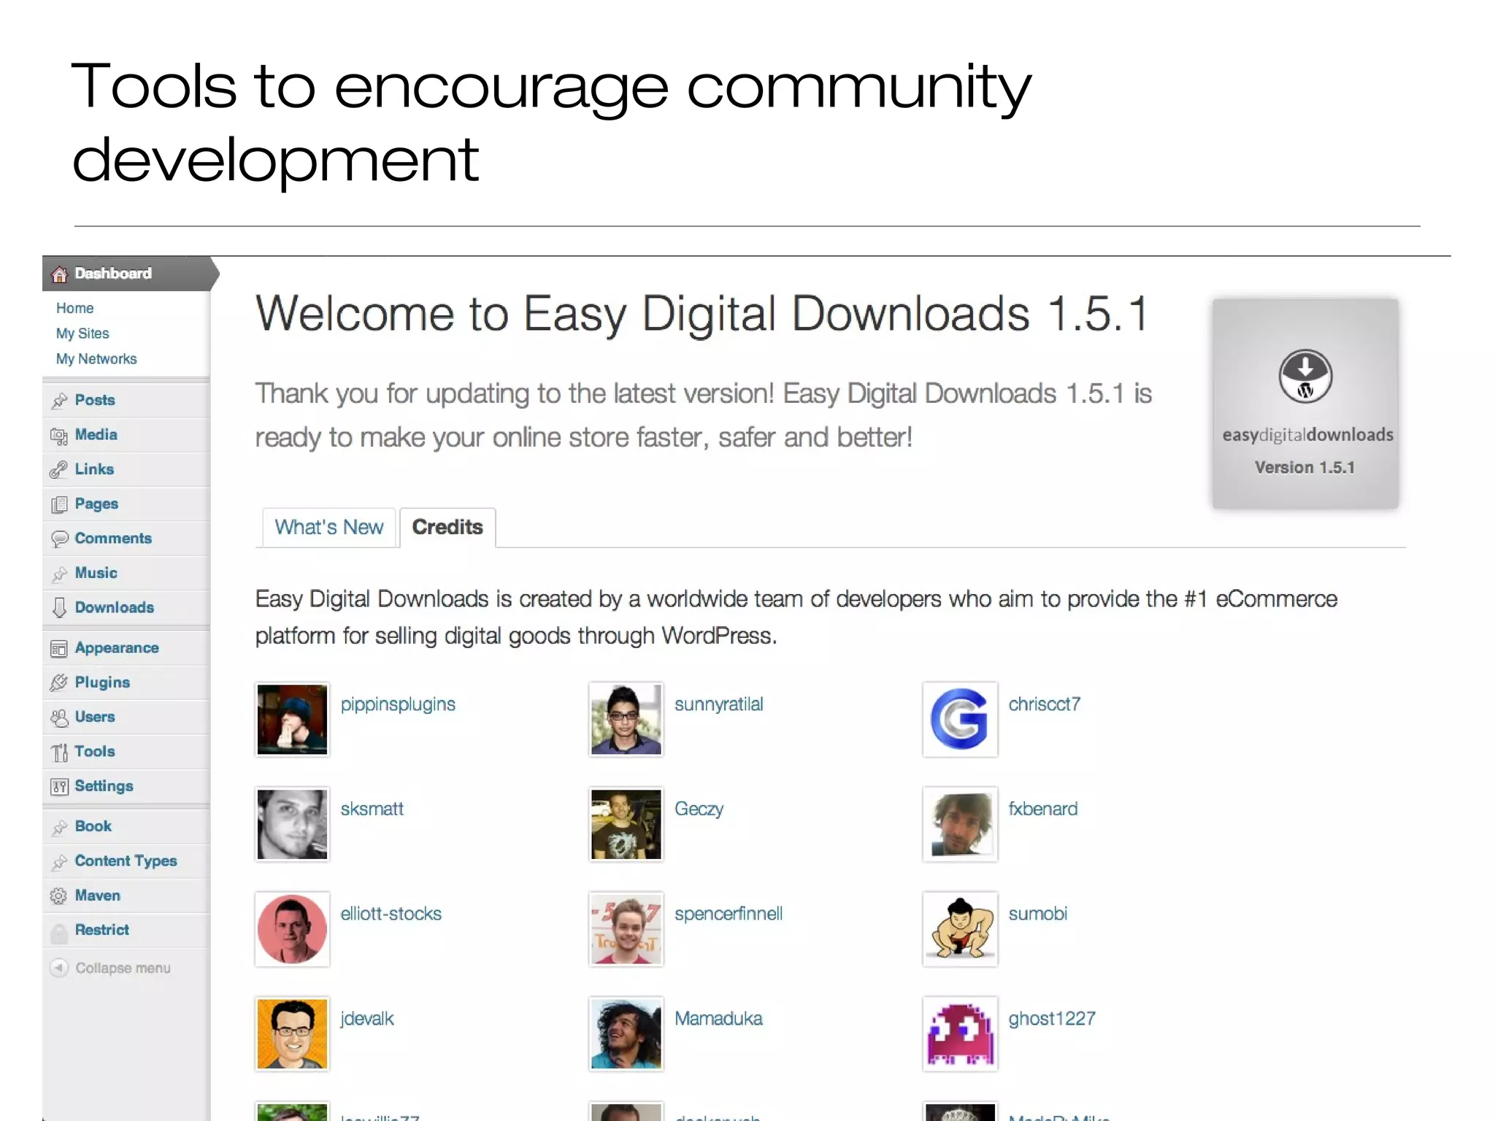Screen dimensions: 1495x1121
Task: Open the Dashboard menu
Action: [x=126, y=274]
